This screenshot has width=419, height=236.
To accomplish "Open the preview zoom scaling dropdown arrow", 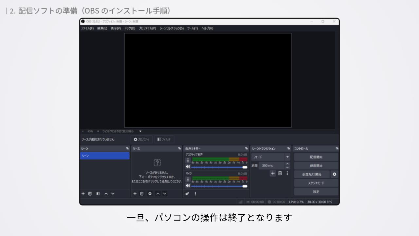I will 140,131.
